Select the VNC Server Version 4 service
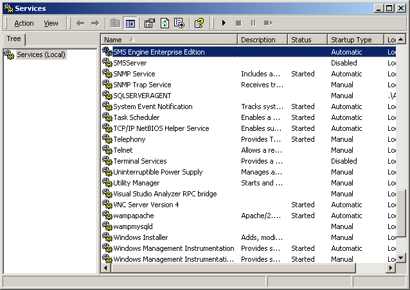 click(x=146, y=205)
